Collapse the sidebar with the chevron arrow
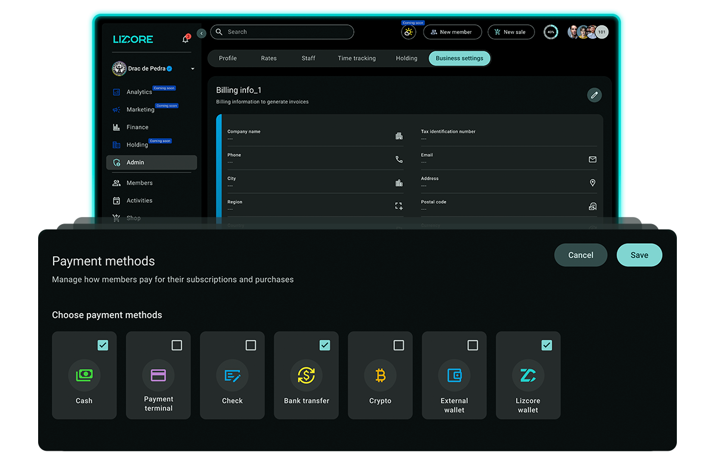Viewport: 715px width, 465px height. (201, 33)
